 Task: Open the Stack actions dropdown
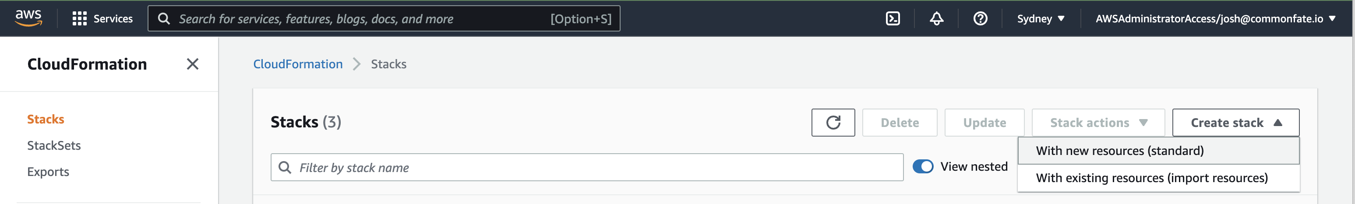(1098, 123)
